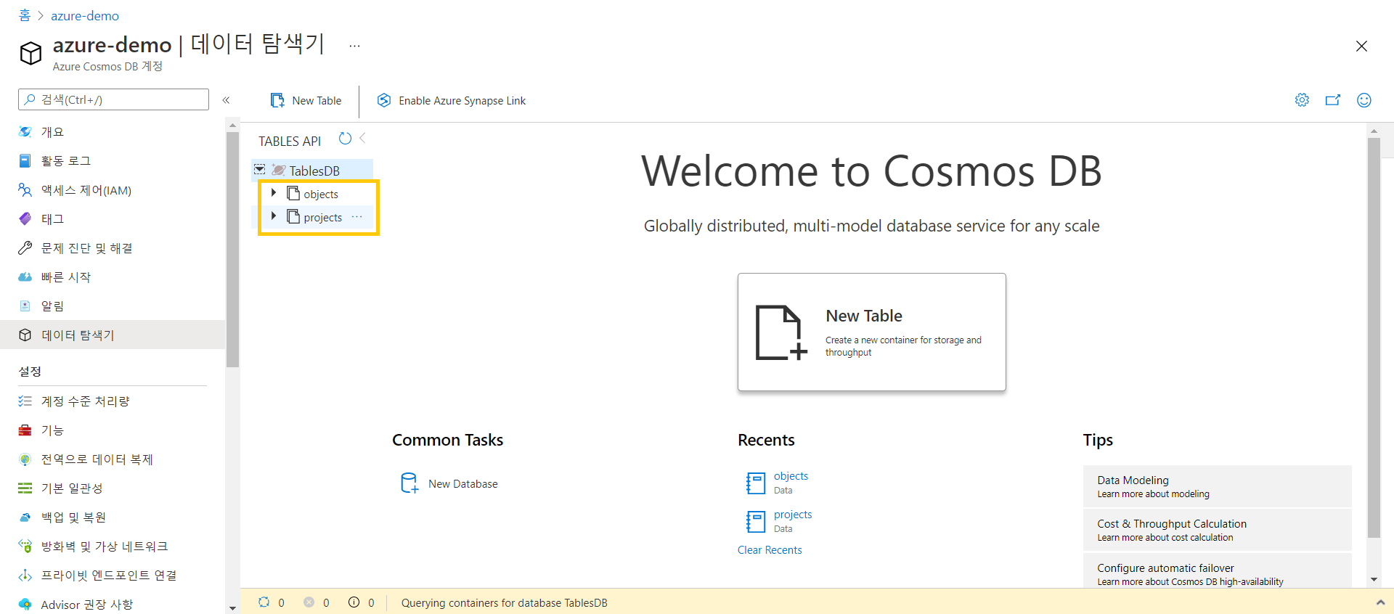The height and width of the screenshot is (614, 1394).
Task: Click New Database common task
Action: tap(449, 483)
